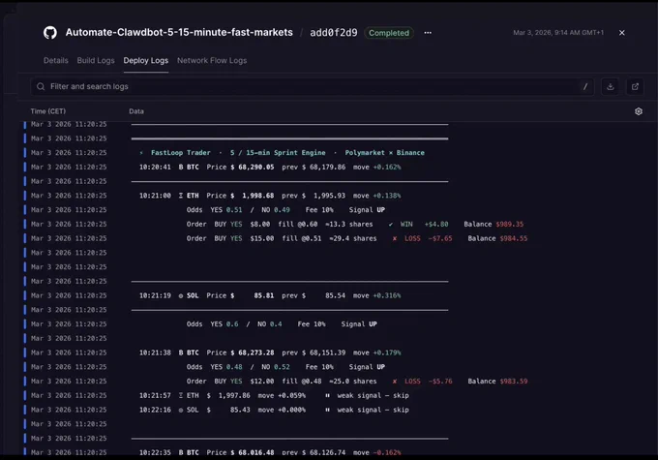Switch to the Build Logs tab

click(x=96, y=60)
